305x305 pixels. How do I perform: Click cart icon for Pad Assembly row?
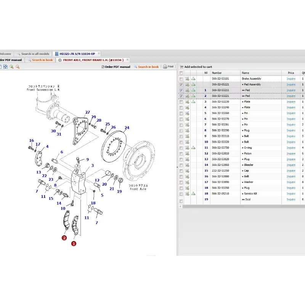(187, 84)
